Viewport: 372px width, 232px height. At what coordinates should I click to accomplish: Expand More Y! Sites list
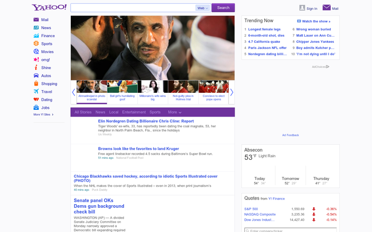[x=43, y=114]
